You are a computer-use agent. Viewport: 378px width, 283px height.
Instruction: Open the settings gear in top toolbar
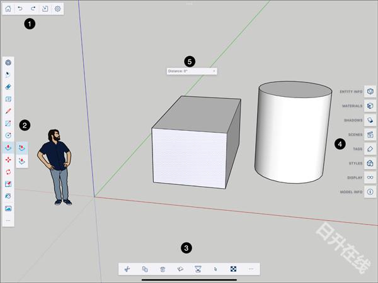click(x=57, y=9)
